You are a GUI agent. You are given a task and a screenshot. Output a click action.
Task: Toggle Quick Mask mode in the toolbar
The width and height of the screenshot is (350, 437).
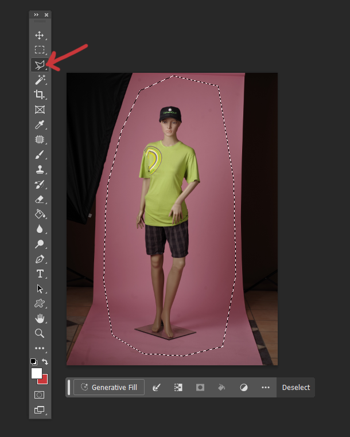click(x=40, y=395)
